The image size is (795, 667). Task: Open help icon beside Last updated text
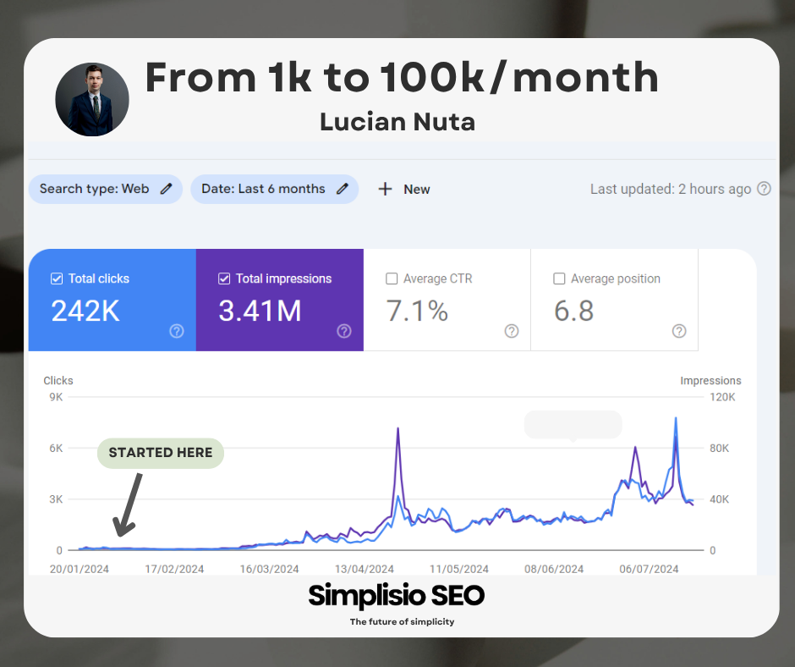[764, 189]
